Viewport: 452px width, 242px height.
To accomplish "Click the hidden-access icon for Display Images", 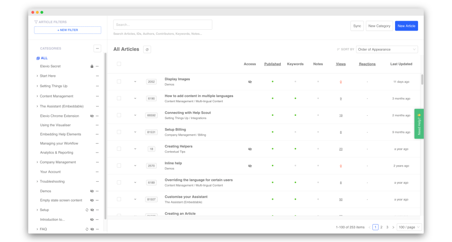I will click(250, 81).
